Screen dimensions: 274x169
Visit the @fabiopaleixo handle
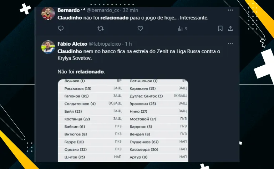[105, 44]
